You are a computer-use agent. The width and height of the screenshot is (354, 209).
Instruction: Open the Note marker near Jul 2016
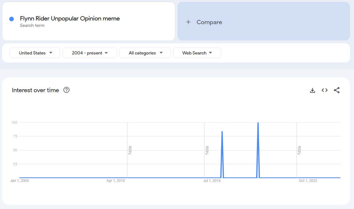click(x=207, y=150)
